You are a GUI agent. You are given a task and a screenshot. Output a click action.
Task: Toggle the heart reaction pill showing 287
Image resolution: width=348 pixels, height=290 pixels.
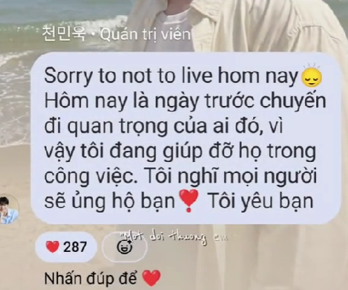click(67, 246)
